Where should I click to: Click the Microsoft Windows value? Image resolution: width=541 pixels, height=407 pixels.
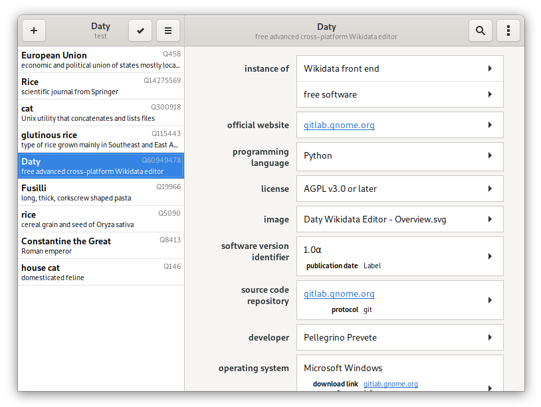coord(343,368)
